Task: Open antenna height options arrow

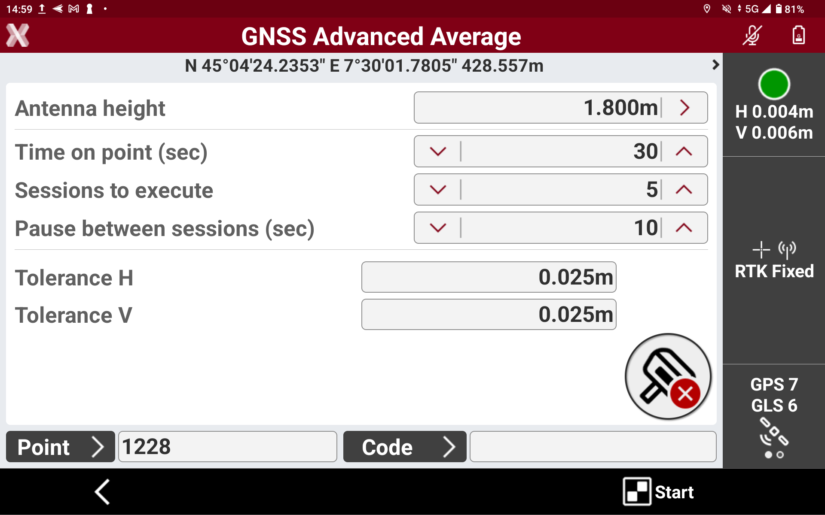Action: pyautogui.click(x=685, y=107)
